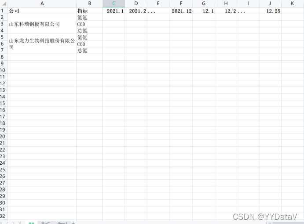Add a new sheet with plus icon

pyautogui.click(x=73, y=223)
